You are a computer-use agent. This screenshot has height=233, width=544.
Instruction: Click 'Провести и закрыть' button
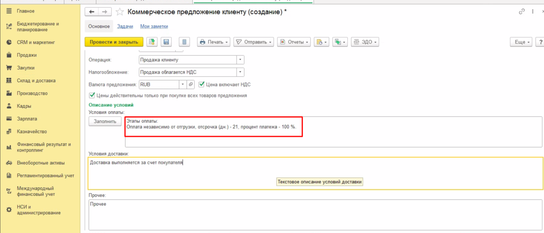click(x=114, y=42)
